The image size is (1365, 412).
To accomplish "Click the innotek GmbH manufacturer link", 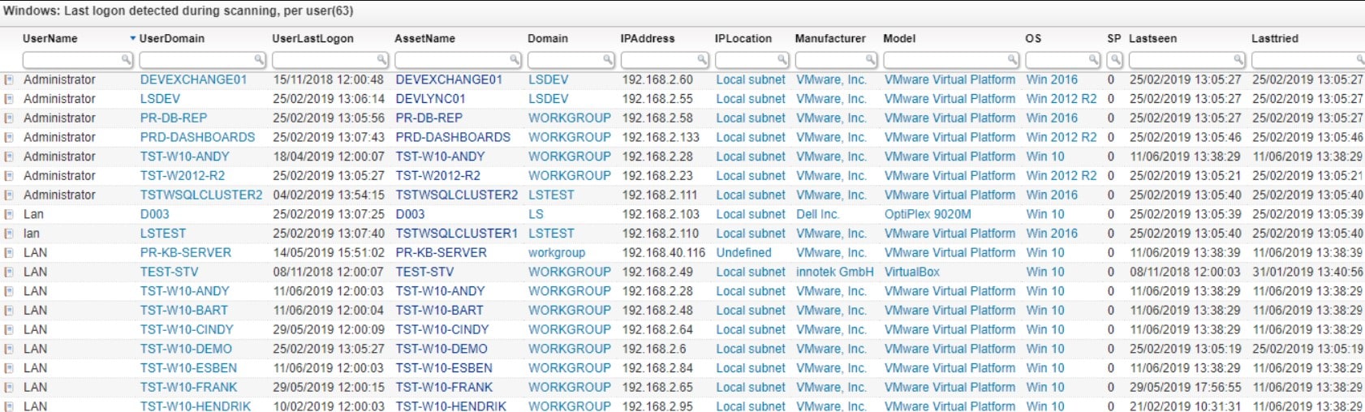I will tap(835, 272).
